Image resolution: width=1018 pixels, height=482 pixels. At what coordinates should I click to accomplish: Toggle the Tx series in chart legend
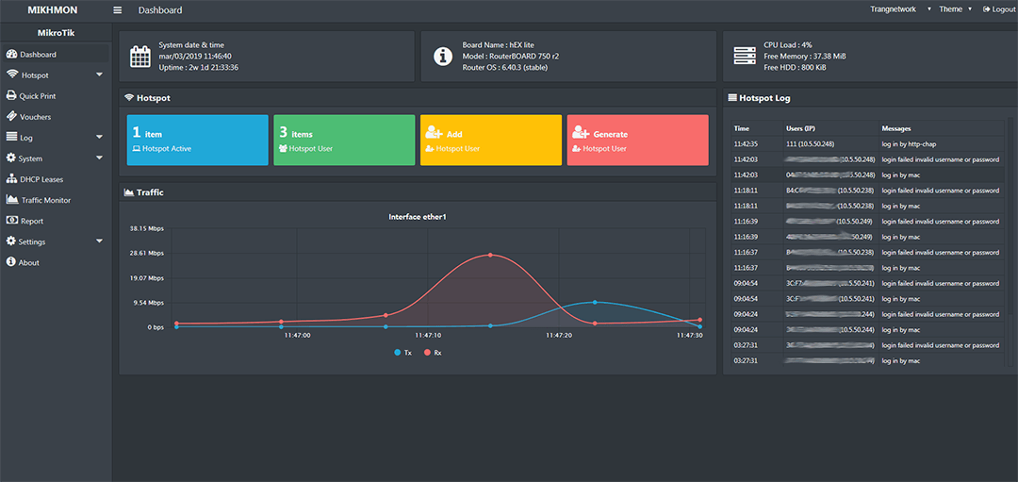coord(402,352)
